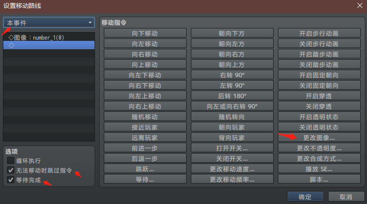Click the 向上移动 command button
Viewport: 367px width, 204px height.
point(145,64)
